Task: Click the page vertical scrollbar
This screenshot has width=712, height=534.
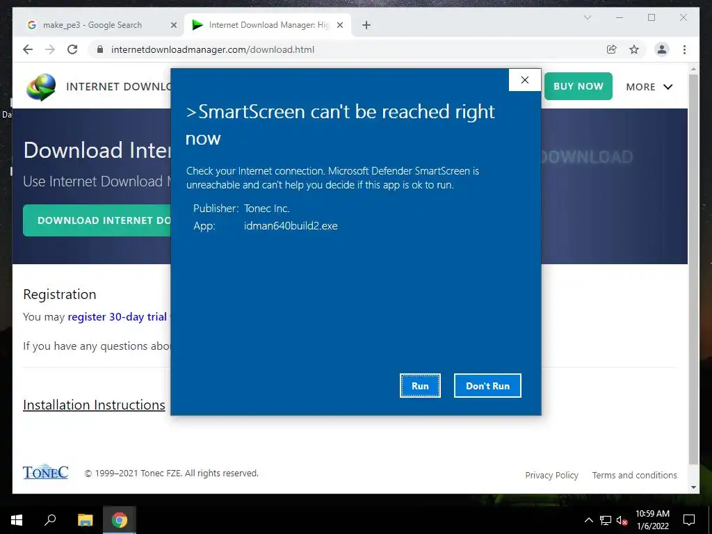Action: 693,268
